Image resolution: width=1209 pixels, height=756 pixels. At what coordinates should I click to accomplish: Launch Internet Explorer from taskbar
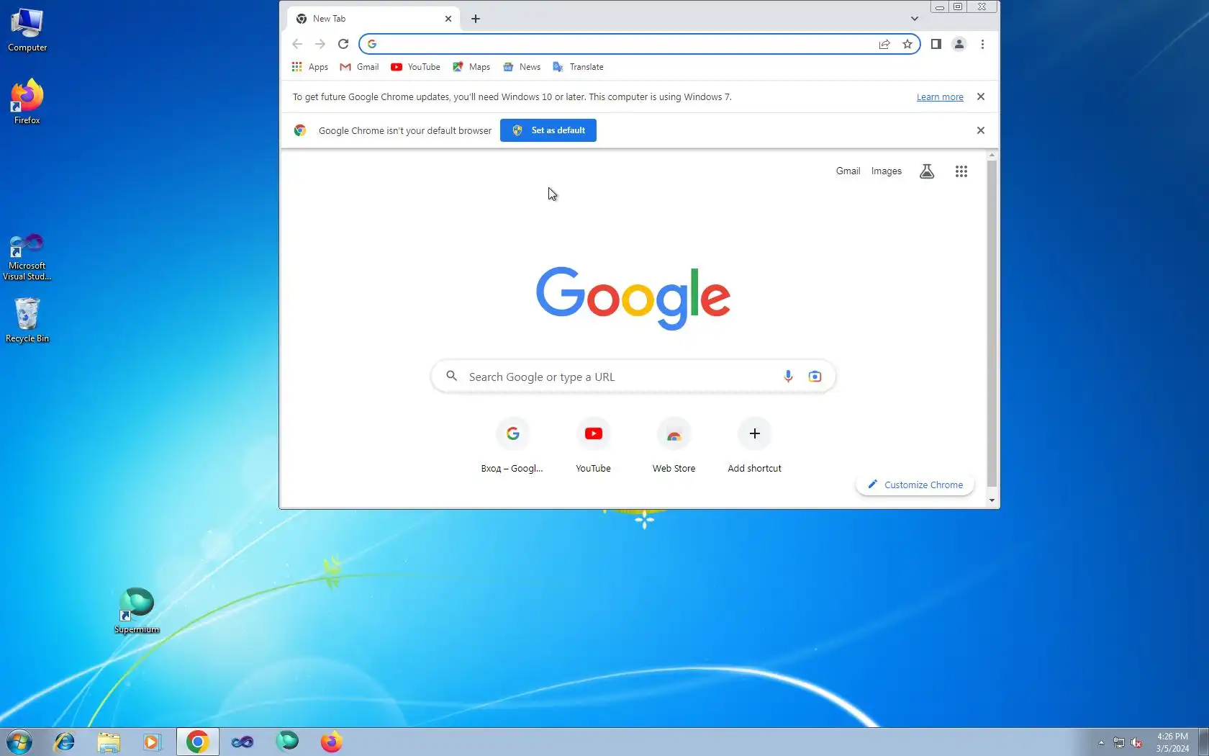click(65, 742)
